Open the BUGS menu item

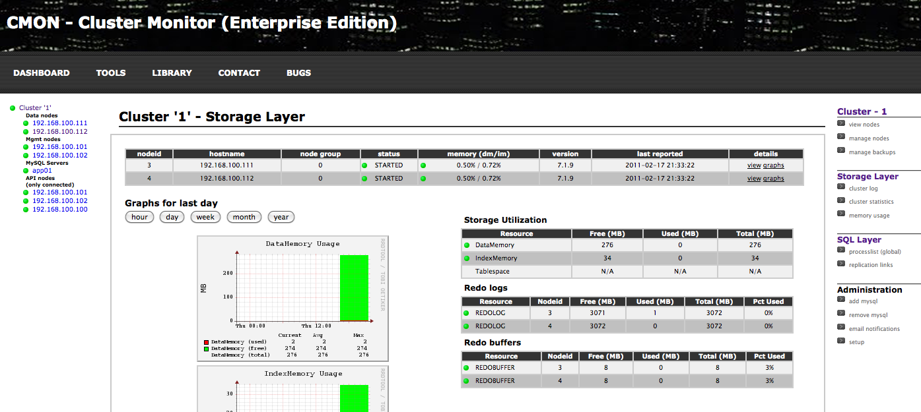coord(298,73)
